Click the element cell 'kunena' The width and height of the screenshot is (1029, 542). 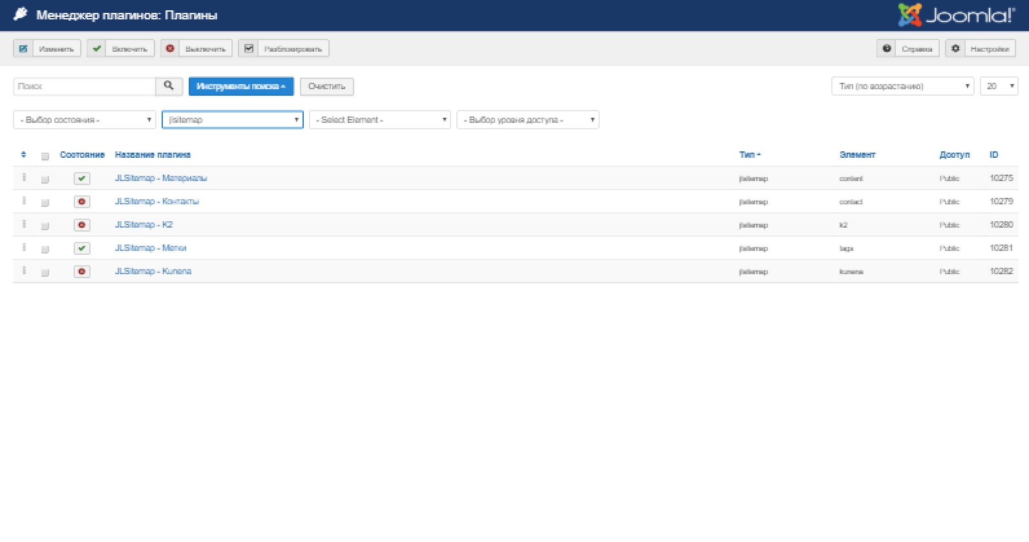pyautogui.click(x=851, y=272)
